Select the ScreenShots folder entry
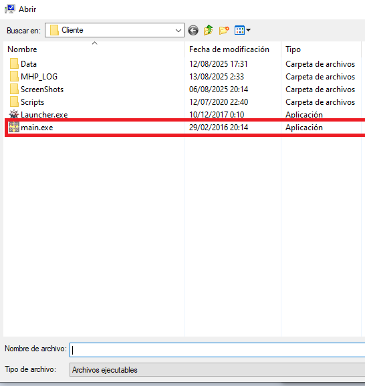The height and width of the screenshot is (386, 365). pos(42,89)
